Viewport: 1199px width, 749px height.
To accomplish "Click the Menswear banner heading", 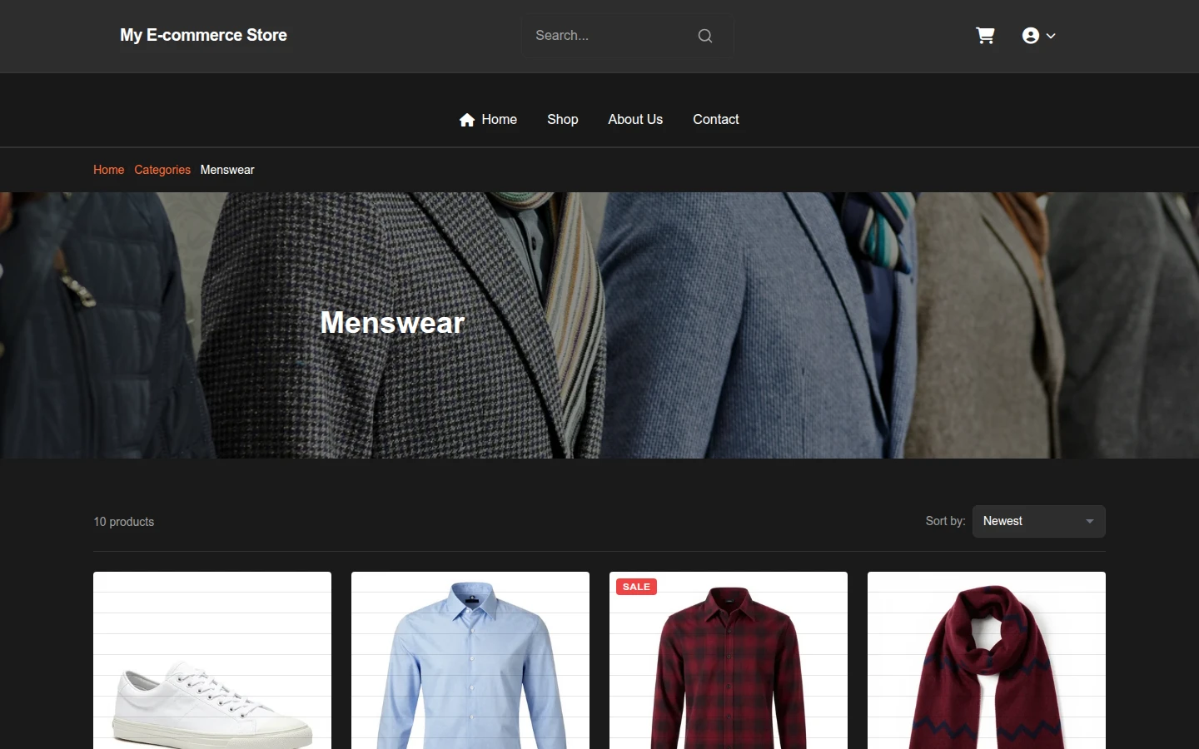I will pos(392,323).
